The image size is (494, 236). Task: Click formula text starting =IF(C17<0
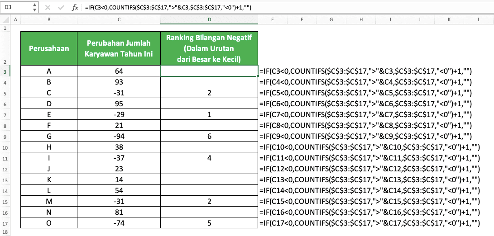coord(369,223)
